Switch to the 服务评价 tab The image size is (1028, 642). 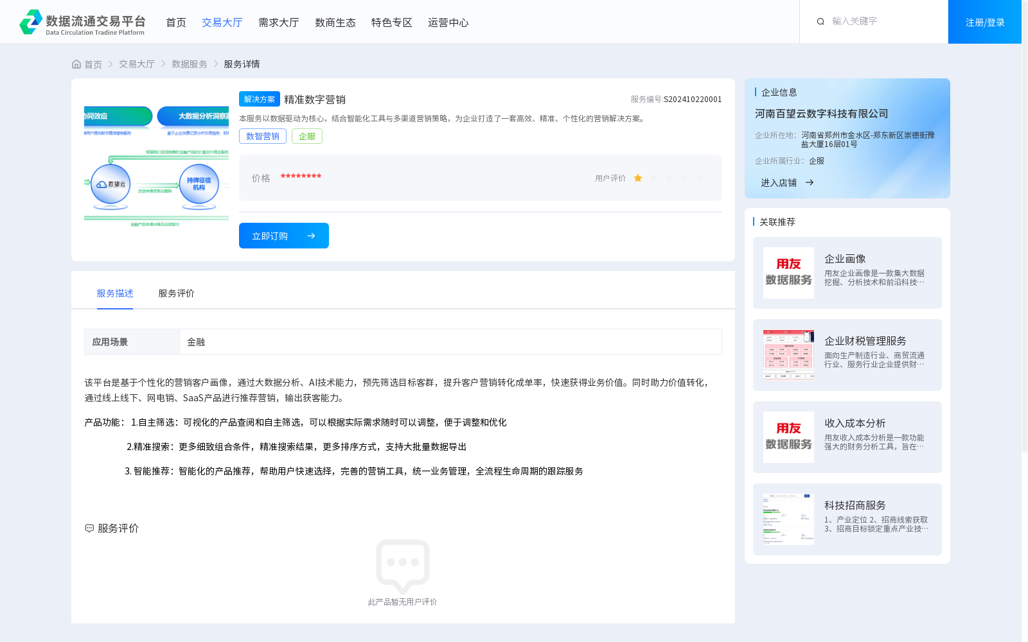coord(177,293)
